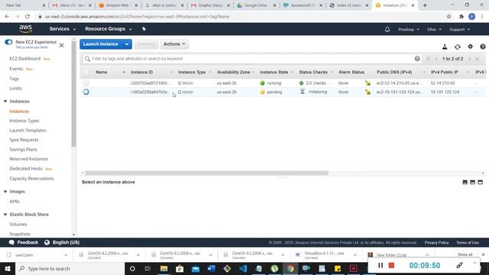The image size is (489, 275).
Task: Open the EC2 experiments flask icon
Action: pyautogui.click(x=445, y=47)
